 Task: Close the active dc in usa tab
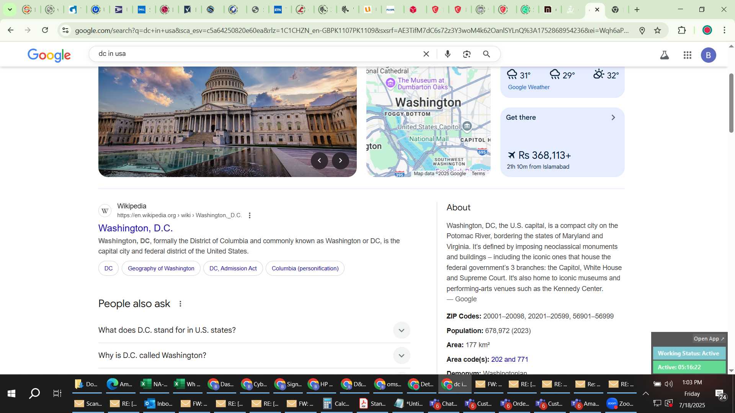pos(597,10)
